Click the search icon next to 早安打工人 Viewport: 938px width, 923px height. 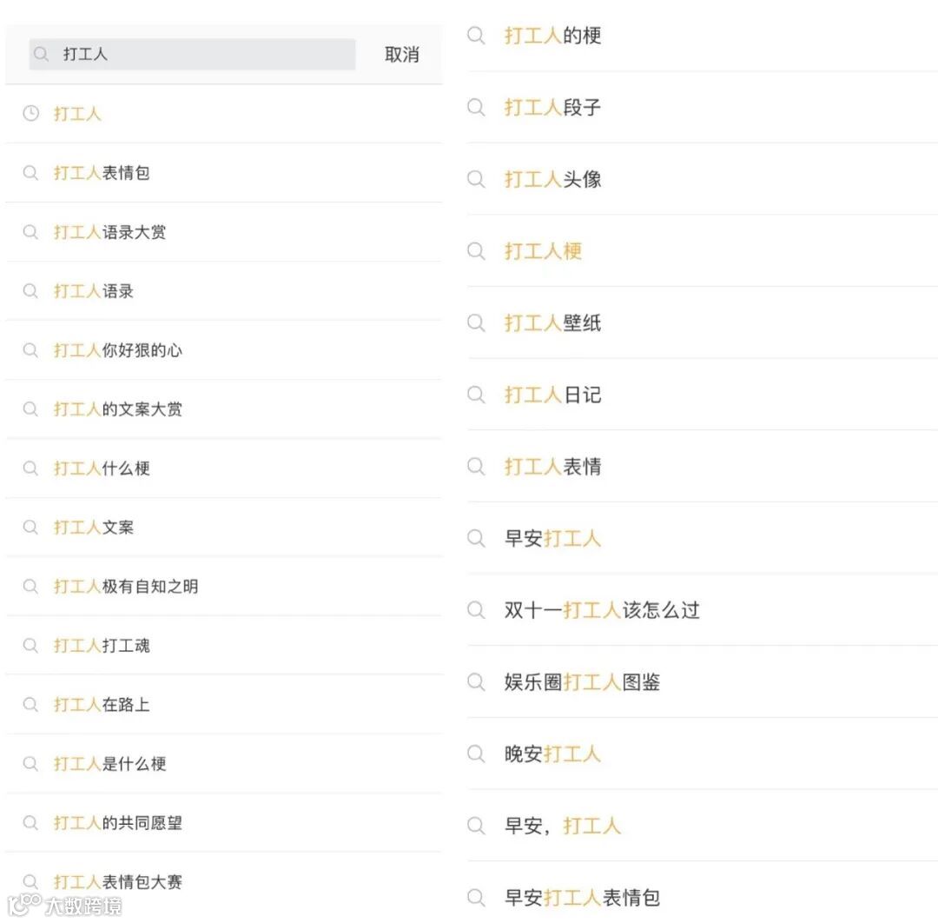[x=476, y=538]
